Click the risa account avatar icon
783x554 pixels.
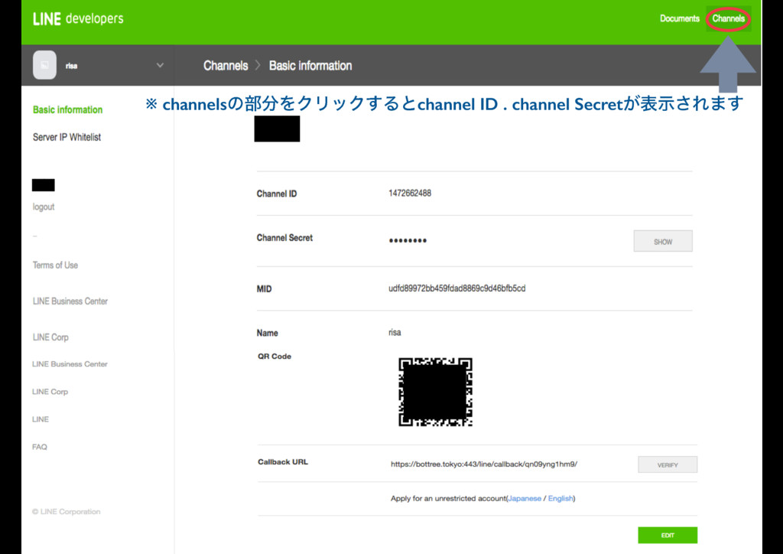tap(44, 65)
